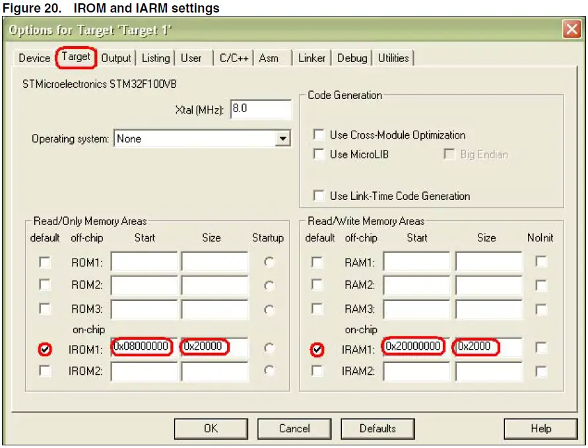Open the Utilities tab

393,58
